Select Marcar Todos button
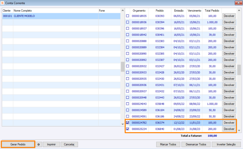The image size is (243, 149). (x=168, y=144)
